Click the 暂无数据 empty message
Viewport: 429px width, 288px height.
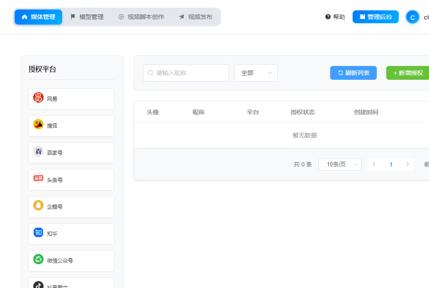(x=305, y=135)
